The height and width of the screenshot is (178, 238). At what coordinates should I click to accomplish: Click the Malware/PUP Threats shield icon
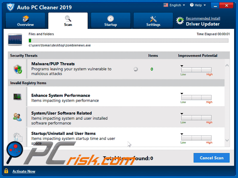[x=18, y=69]
